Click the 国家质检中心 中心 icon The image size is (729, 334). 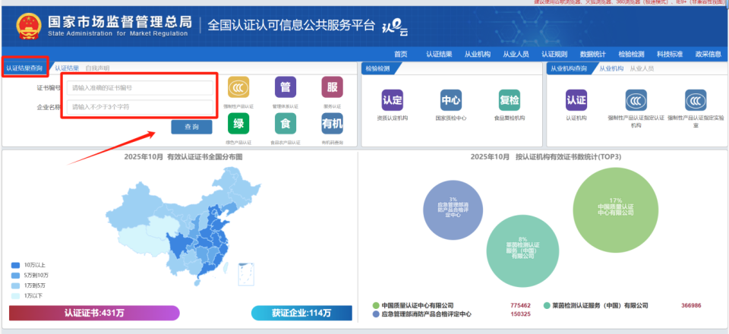tap(450, 100)
